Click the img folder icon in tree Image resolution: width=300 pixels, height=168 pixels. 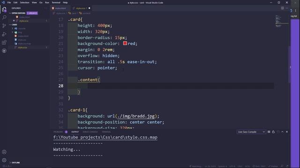coord(15,32)
